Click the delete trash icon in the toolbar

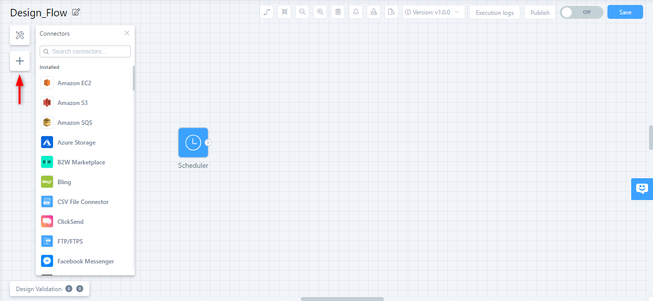[337, 11]
